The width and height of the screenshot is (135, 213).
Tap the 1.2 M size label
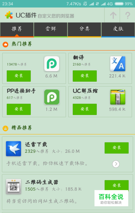[x=52, y=109]
